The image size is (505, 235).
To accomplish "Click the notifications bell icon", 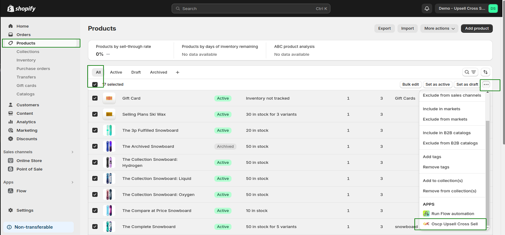I will (427, 9).
